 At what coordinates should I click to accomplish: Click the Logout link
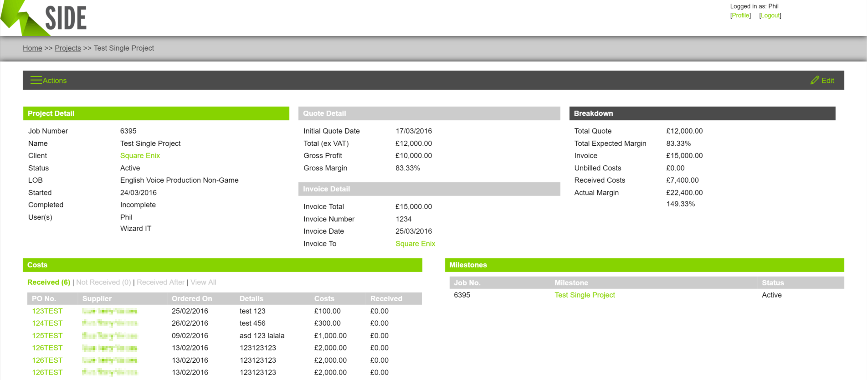770,15
